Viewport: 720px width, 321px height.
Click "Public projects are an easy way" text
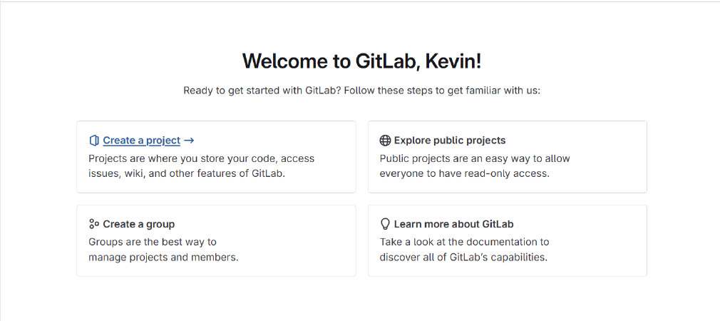click(474, 158)
